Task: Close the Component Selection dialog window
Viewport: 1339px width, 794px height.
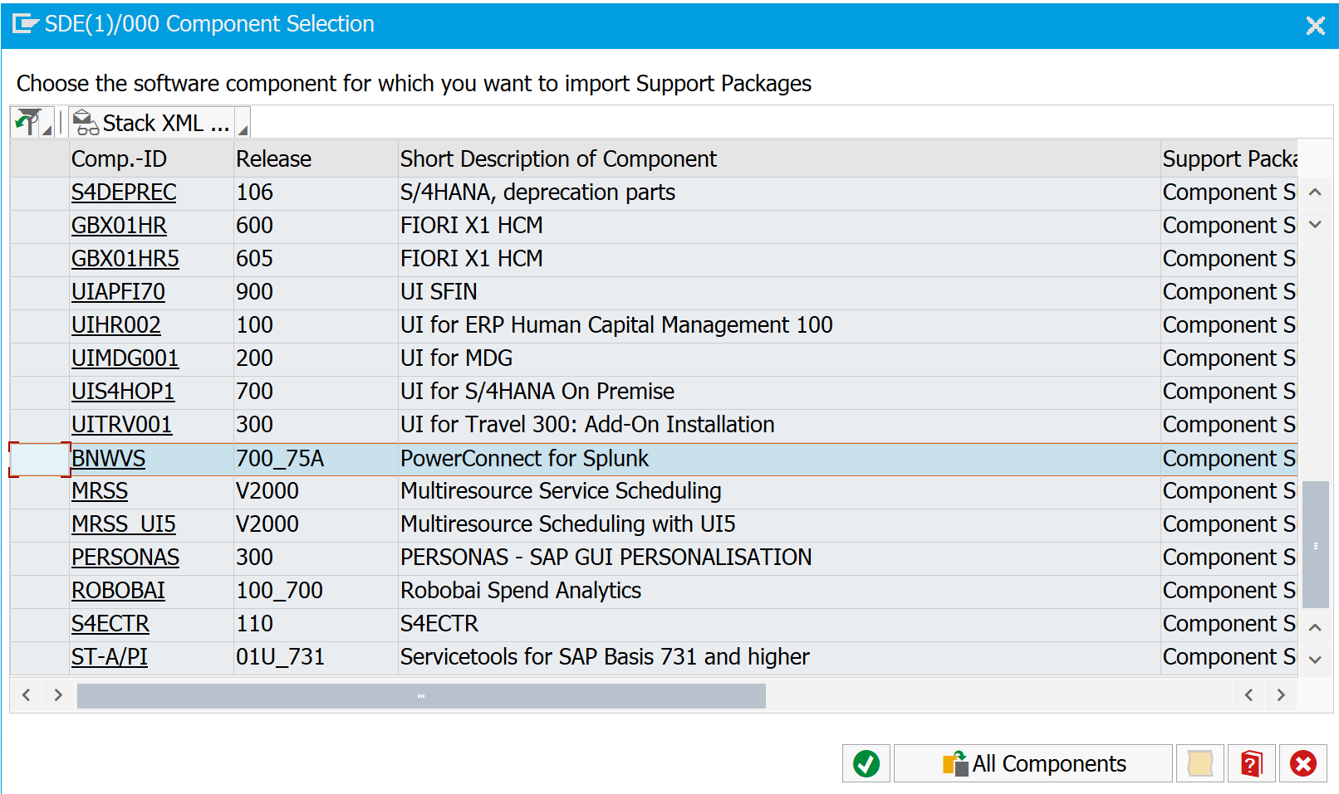Action: [x=1315, y=26]
